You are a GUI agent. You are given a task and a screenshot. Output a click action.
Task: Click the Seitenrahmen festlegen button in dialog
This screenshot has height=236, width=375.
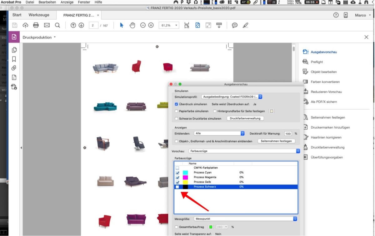point(276,141)
